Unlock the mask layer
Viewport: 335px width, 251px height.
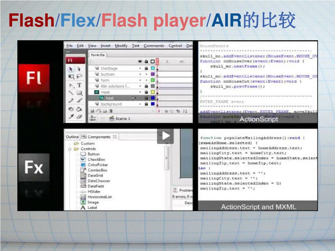click(x=146, y=92)
